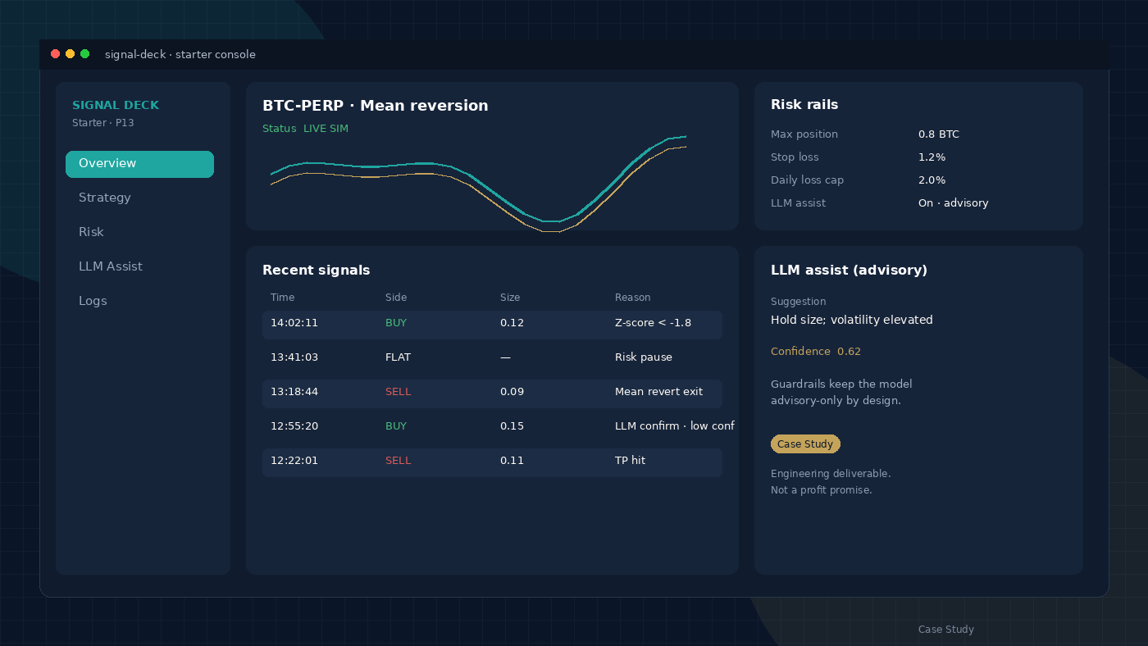Image resolution: width=1148 pixels, height=646 pixels.
Task: Click the Case Study badge
Action: click(805, 444)
